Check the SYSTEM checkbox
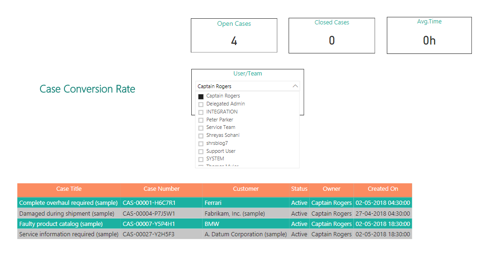This screenshot has width=478, height=278. click(201, 159)
